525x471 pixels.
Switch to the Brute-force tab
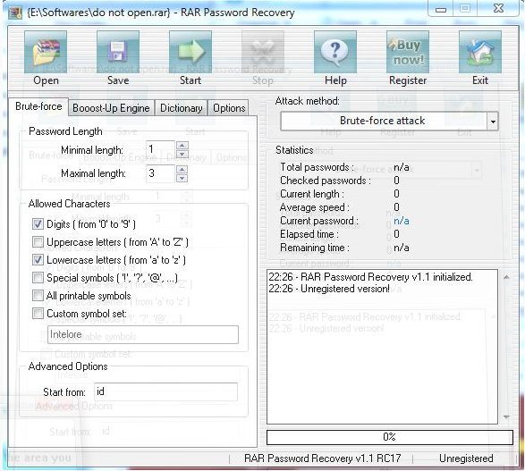(x=38, y=106)
